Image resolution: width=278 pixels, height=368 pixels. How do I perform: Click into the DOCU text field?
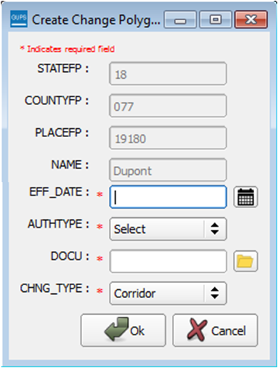[x=168, y=261]
